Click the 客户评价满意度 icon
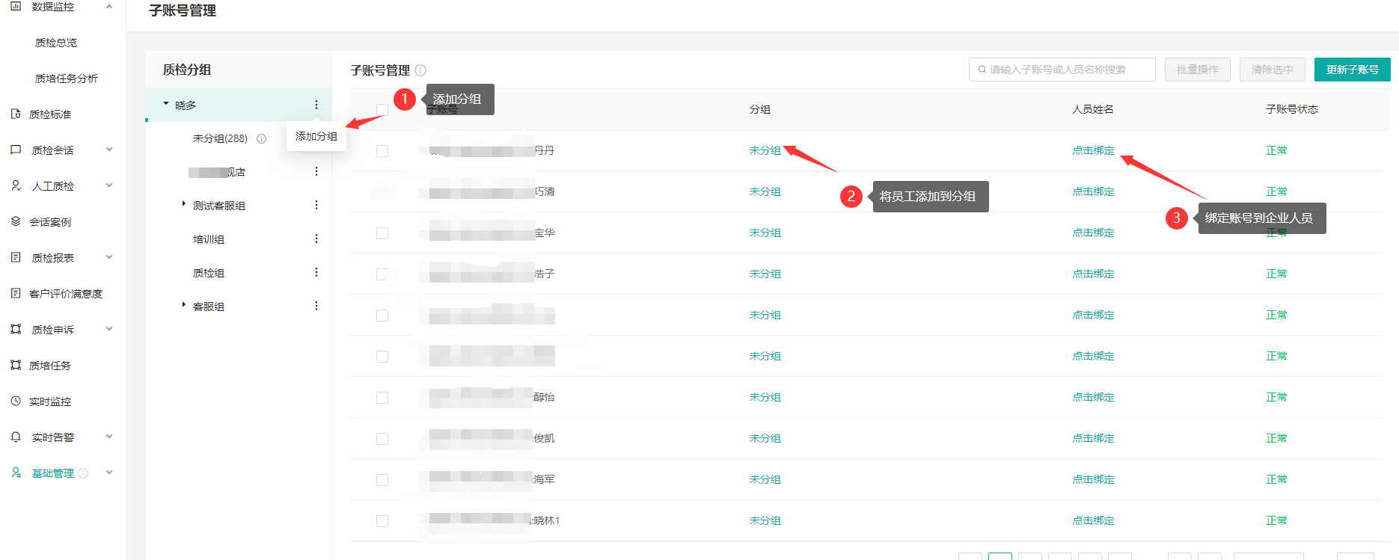Image resolution: width=1399 pixels, height=560 pixels. (16, 293)
